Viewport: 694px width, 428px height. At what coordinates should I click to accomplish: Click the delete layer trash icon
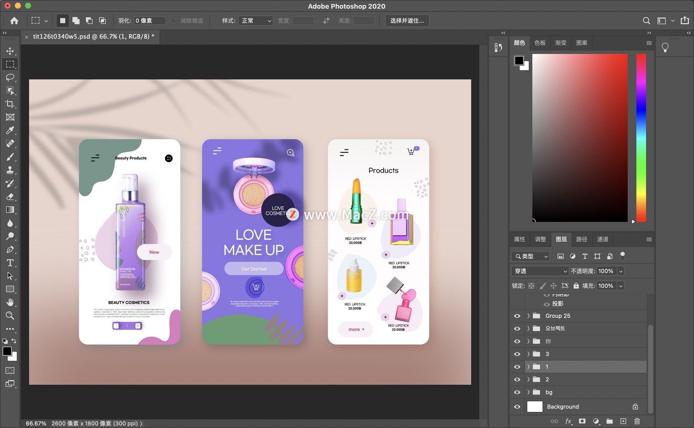(x=637, y=421)
